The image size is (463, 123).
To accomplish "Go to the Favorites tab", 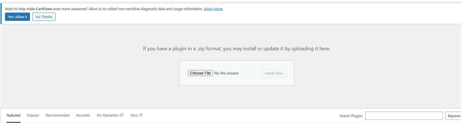I will pos(83,115).
